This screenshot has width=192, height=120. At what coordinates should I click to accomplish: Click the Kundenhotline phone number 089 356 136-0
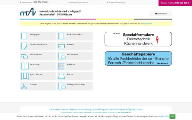pyautogui.click(x=41, y=2)
